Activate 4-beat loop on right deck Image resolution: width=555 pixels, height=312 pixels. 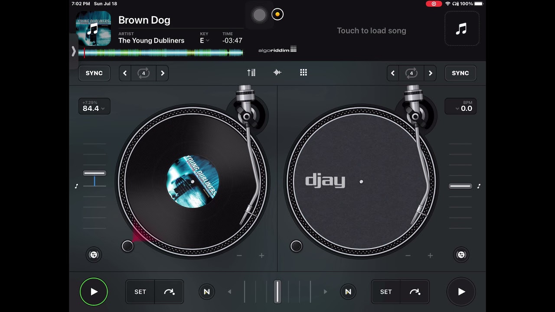point(411,73)
